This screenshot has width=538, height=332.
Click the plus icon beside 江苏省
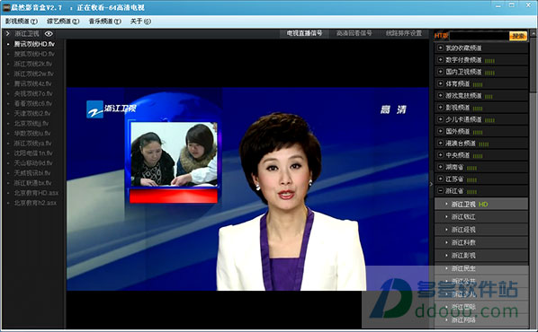pyautogui.click(x=440, y=179)
